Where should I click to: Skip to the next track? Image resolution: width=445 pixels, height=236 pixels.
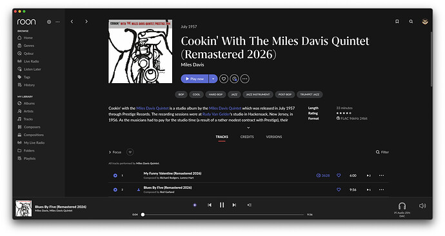[x=234, y=205]
